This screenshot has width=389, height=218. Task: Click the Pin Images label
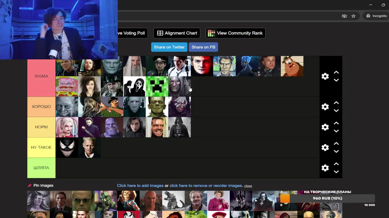point(43,185)
